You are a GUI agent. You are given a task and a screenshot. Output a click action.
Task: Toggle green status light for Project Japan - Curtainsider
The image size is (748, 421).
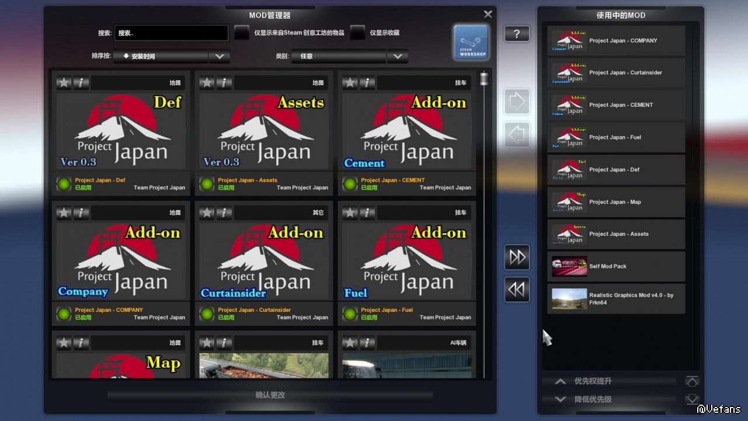pyautogui.click(x=207, y=314)
